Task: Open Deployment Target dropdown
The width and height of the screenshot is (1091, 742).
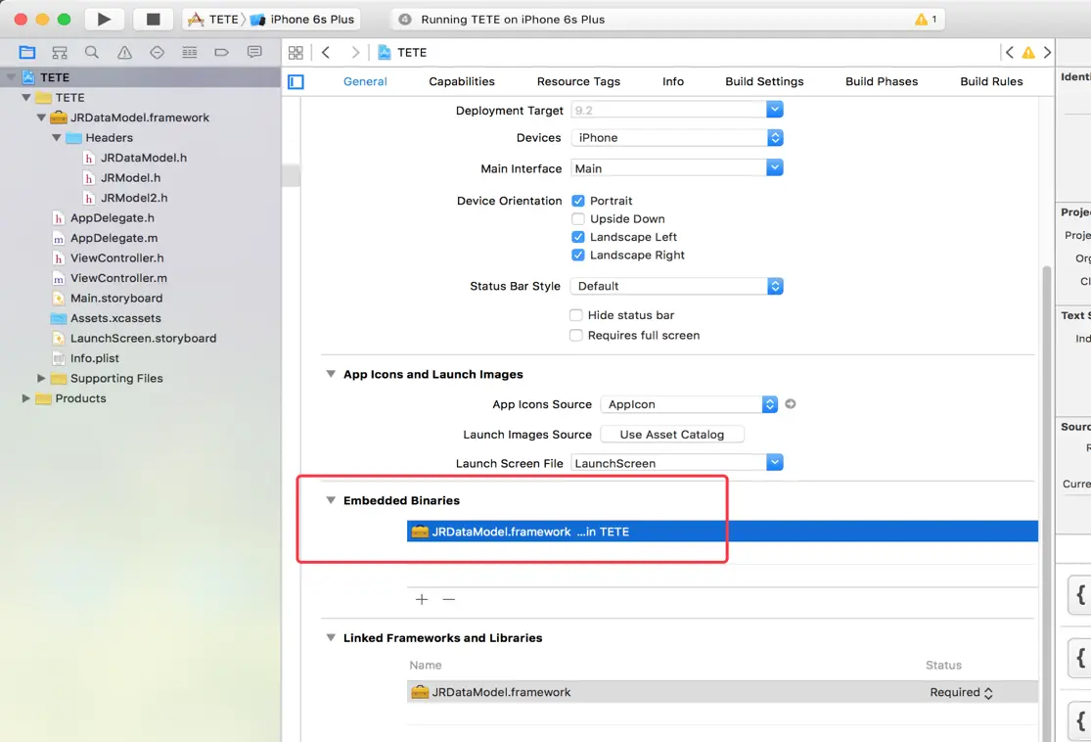Action: click(774, 110)
